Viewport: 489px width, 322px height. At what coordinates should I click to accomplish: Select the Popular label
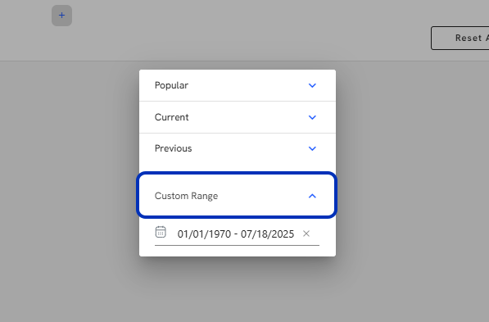(171, 85)
